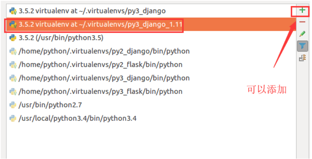Image resolution: width=312 pixels, height=159 pixels.
Task: Click Python icon beside py3_django virtualenv row
Action: [13, 11]
